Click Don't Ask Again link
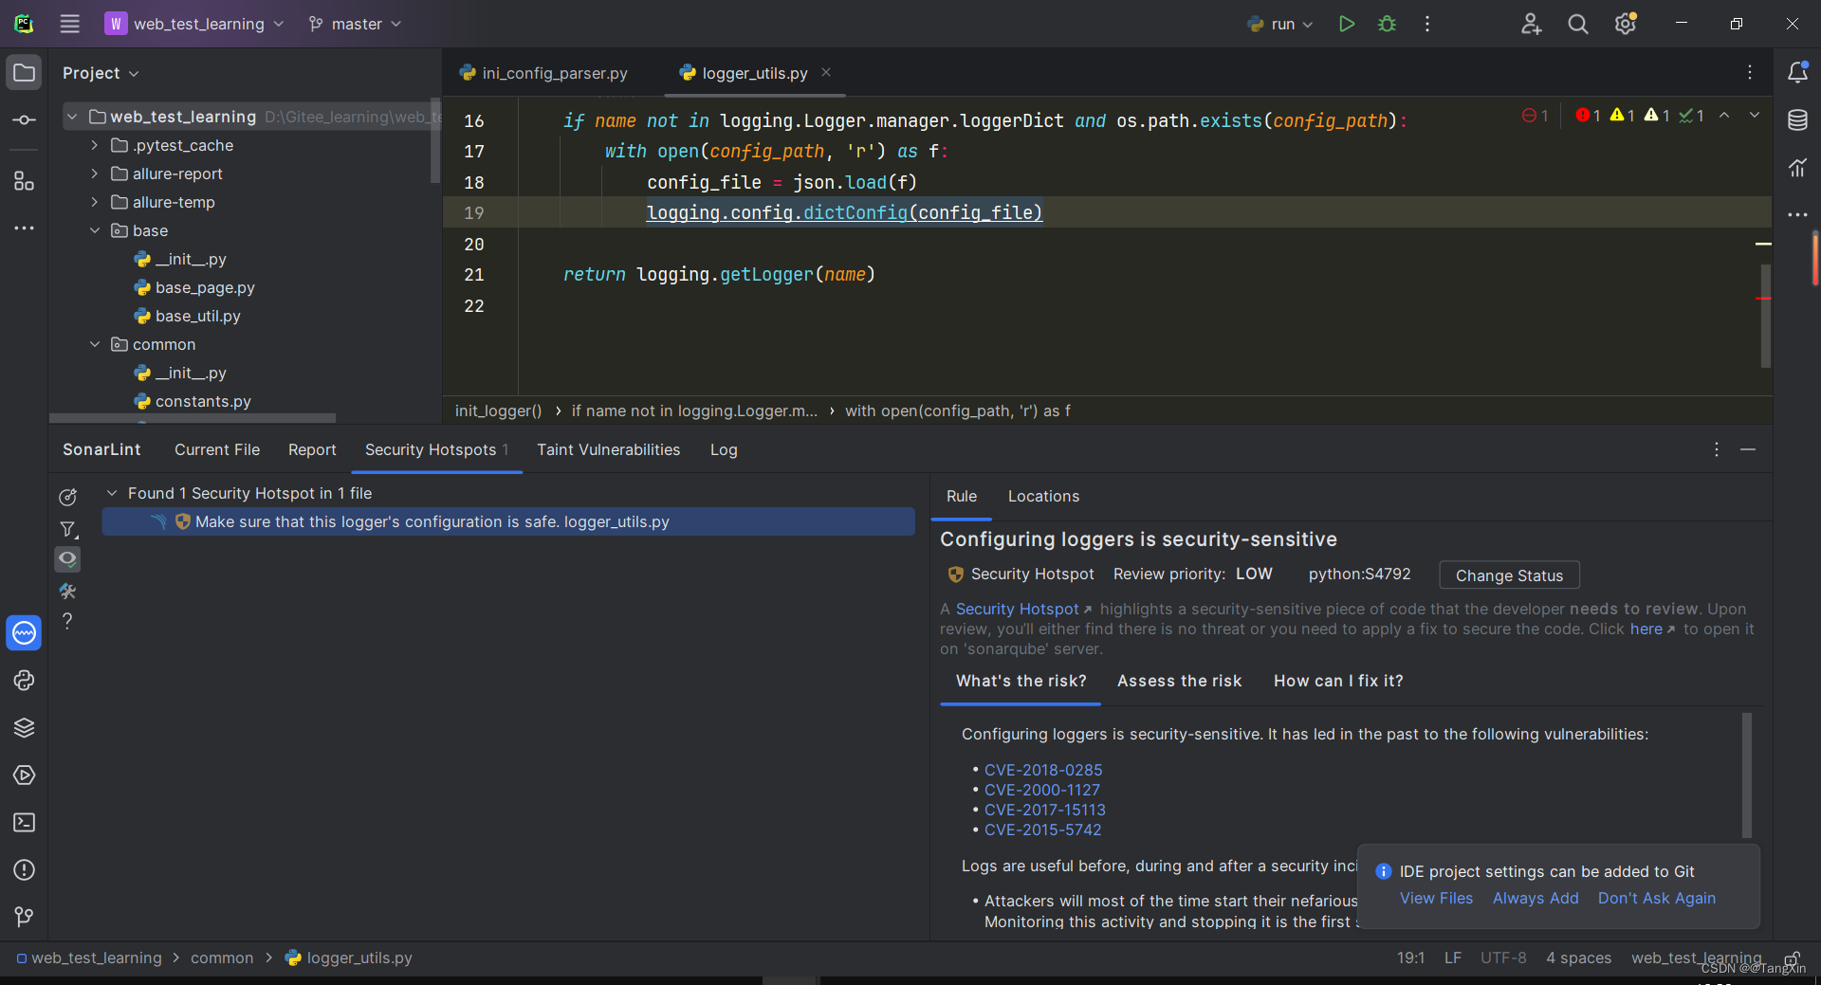This screenshot has height=985, width=1821. (x=1656, y=898)
